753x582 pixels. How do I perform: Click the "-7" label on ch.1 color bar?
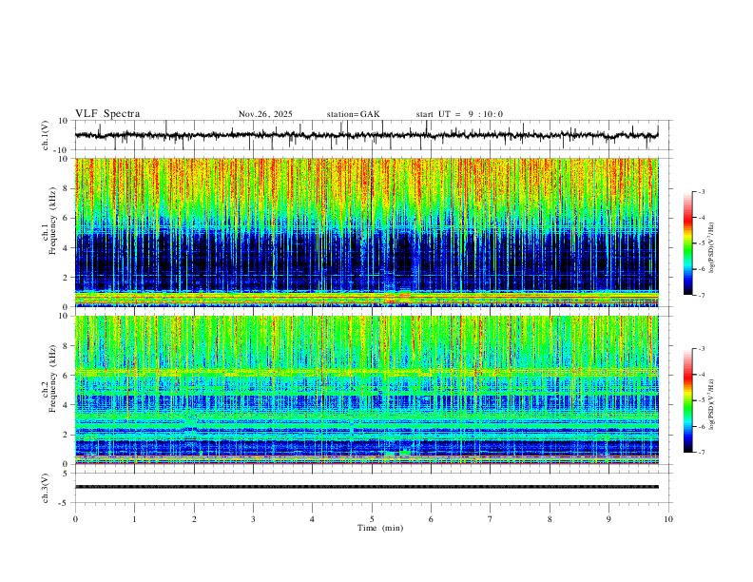(701, 295)
